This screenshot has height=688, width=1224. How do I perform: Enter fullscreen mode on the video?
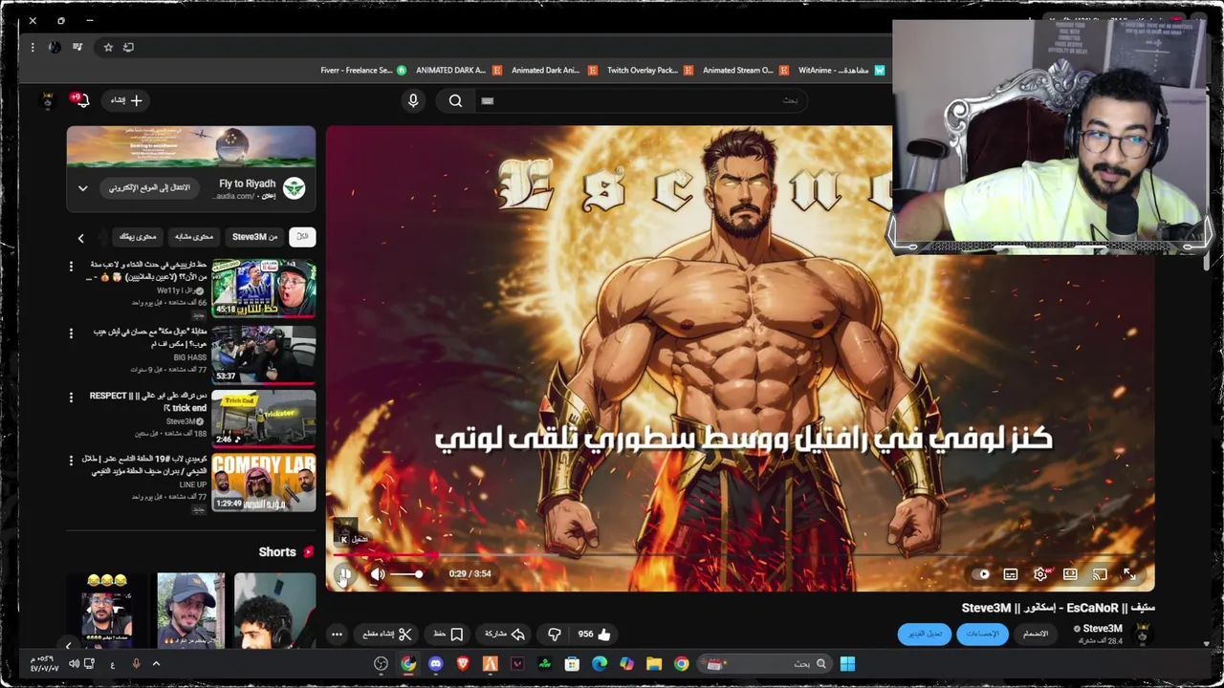[1129, 574]
